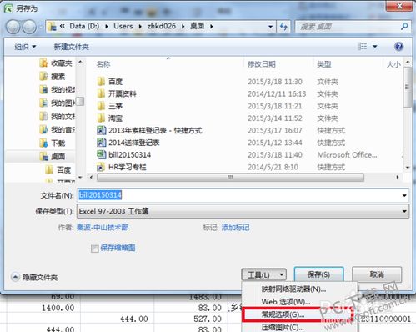
Task: Click the horizontal scrollbar under file list
Action: coord(230,177)
